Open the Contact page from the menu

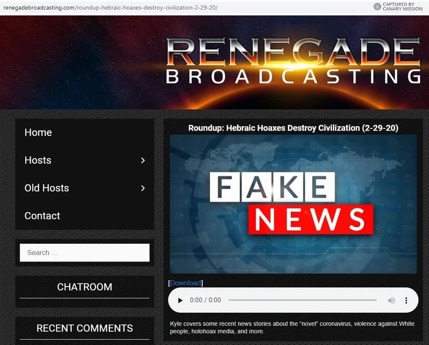click(x=42, y=216)
